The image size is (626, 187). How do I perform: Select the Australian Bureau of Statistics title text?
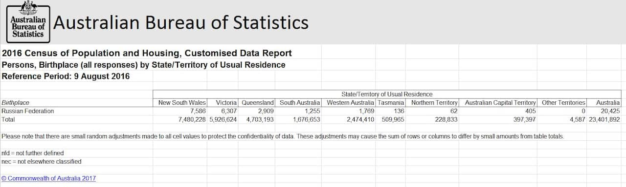click(x=181, y=22)
